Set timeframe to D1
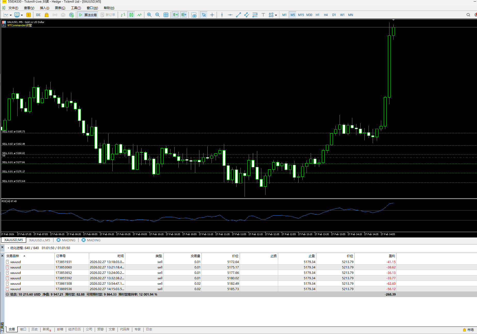The width and height of the screenshot is (477, 334). tap(334, 15)
